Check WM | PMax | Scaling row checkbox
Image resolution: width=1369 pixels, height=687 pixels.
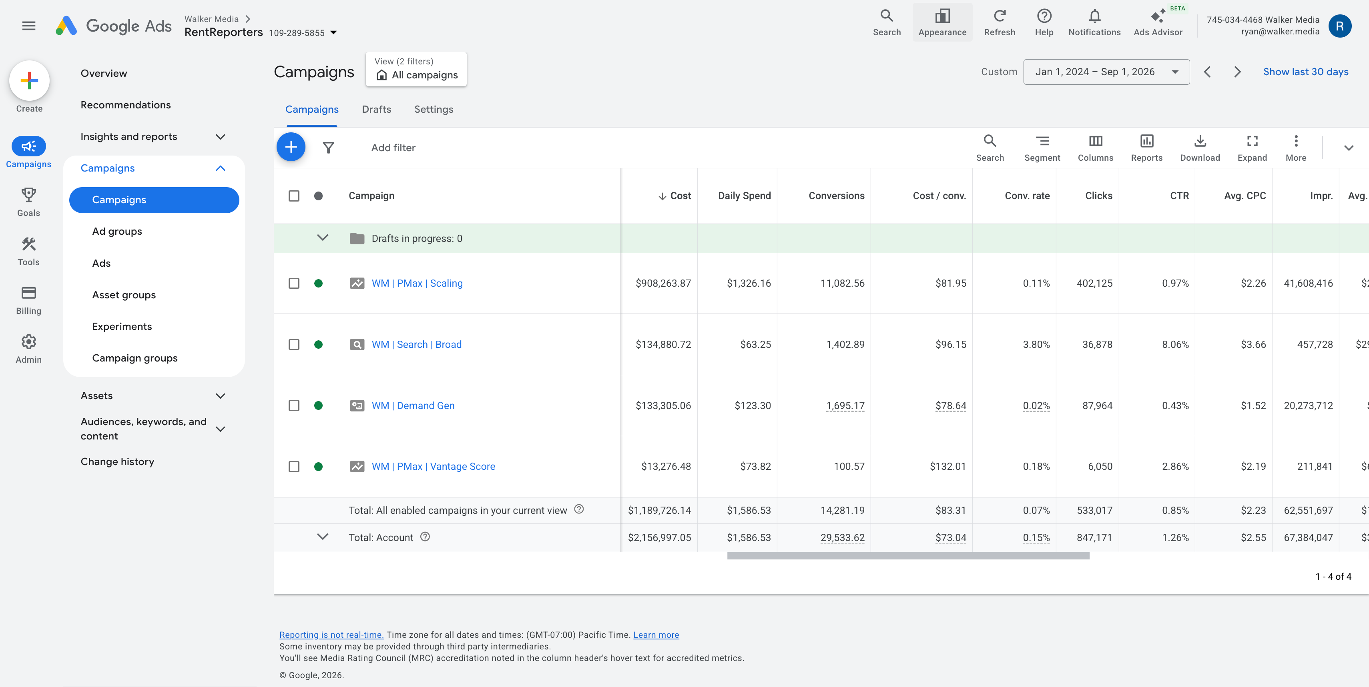(x=294, y=283)
